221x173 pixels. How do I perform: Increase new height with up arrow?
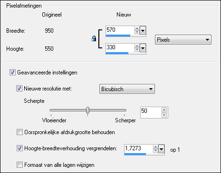click(137, 46)
